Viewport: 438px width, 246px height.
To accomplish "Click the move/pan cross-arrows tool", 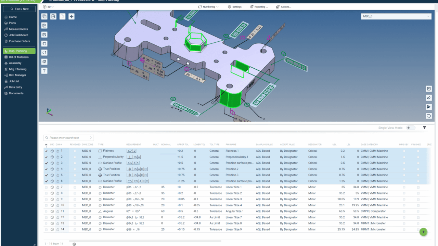I will click(72, 16).
